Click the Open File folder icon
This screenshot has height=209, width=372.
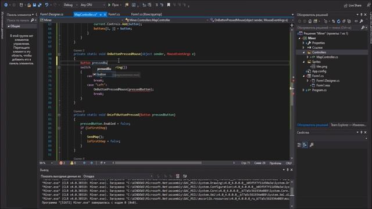(29, 5)
